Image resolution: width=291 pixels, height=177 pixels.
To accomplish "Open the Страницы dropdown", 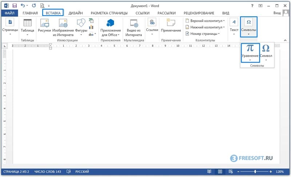I will tap(10, 27).
